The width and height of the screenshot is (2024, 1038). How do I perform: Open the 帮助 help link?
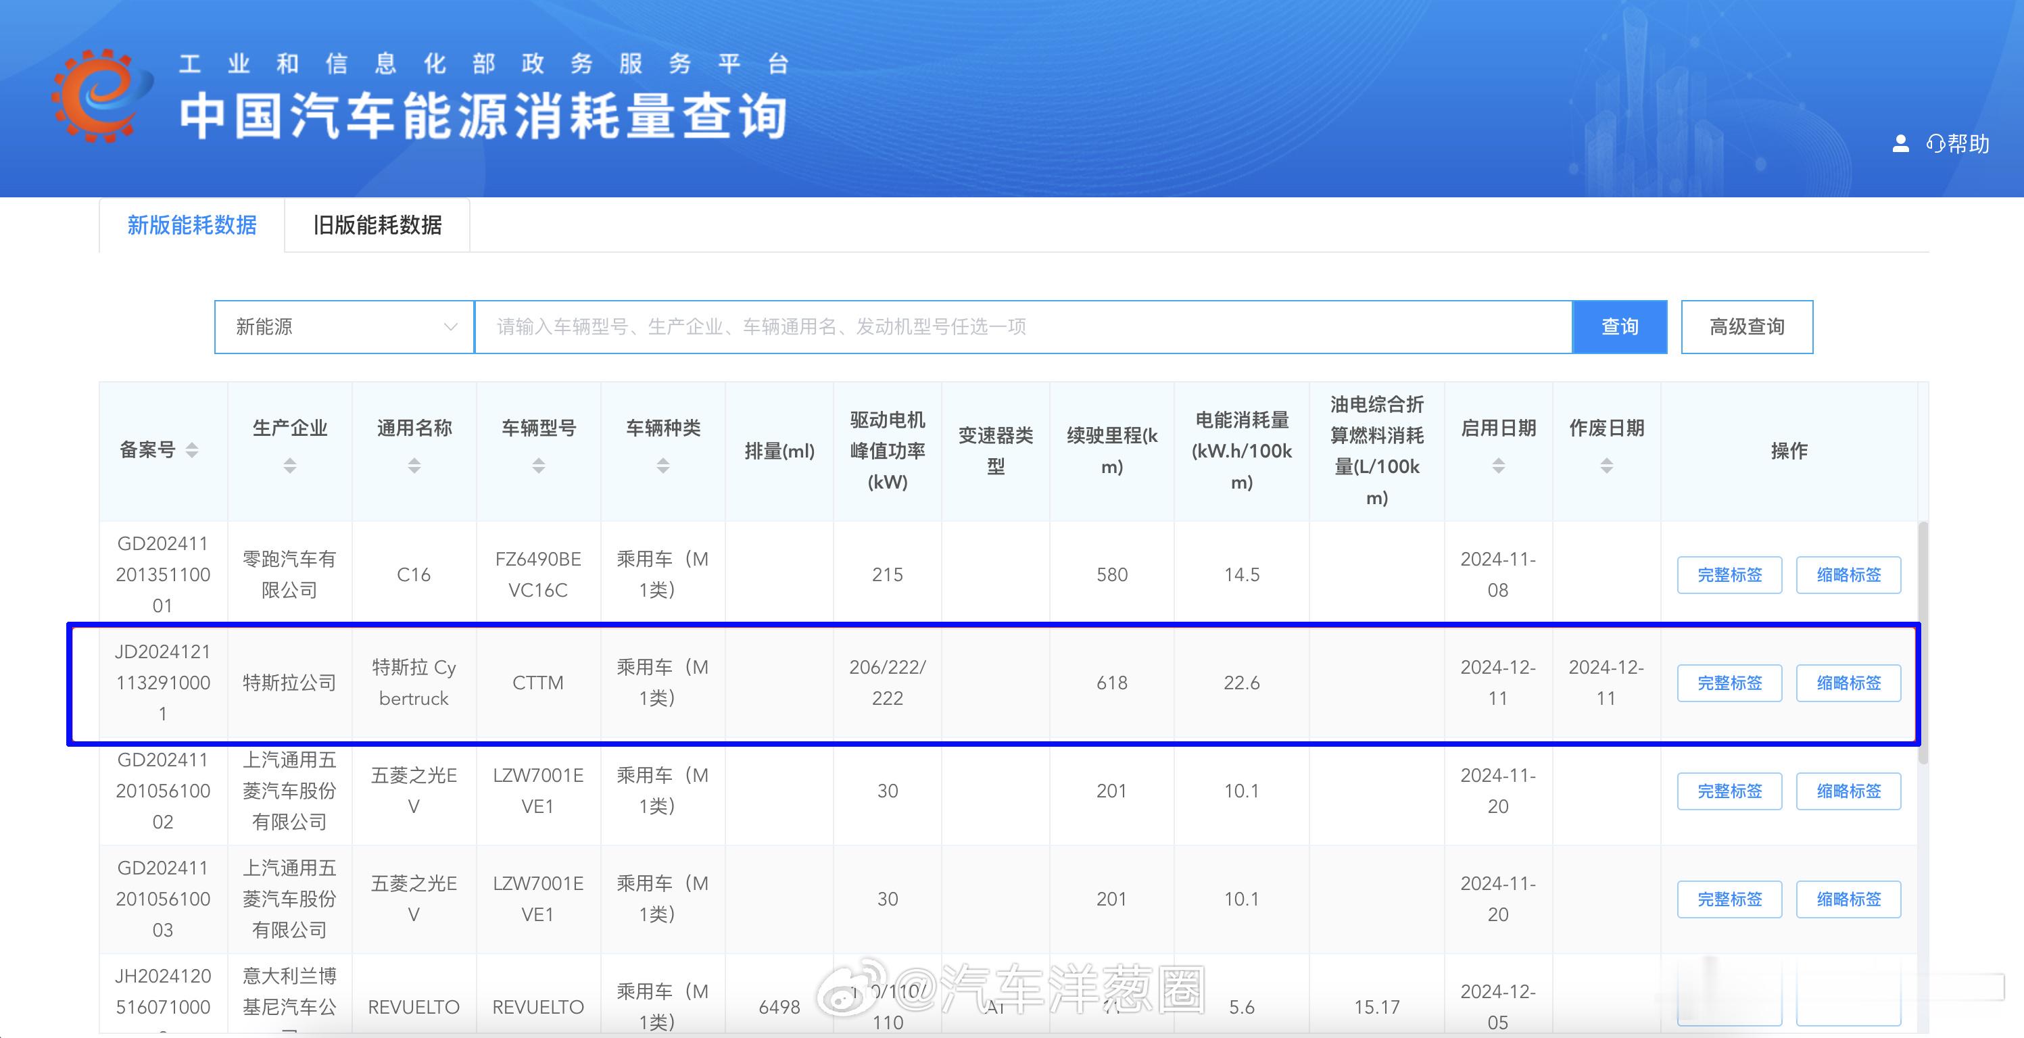coord(1958,144)
